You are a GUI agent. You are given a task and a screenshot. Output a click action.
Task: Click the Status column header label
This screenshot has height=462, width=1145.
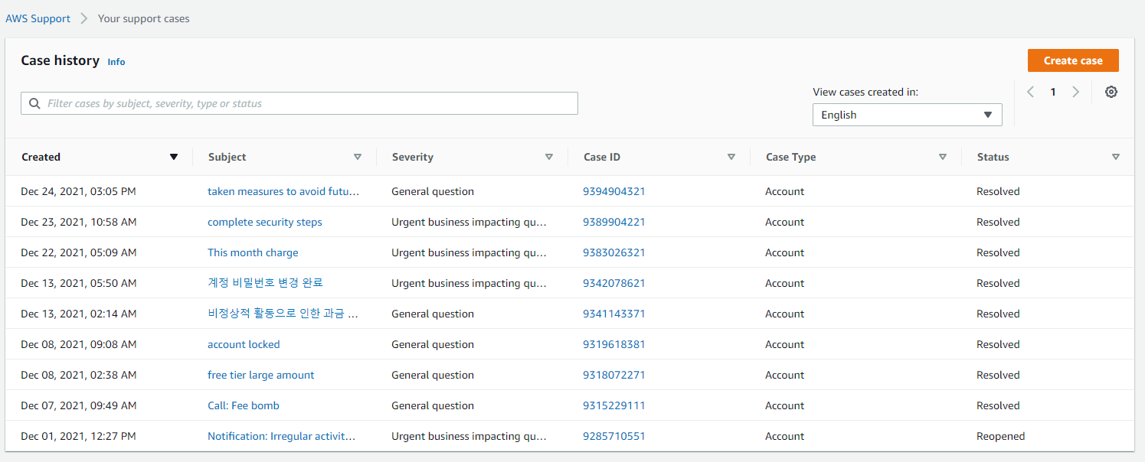[x=993, y=157]
